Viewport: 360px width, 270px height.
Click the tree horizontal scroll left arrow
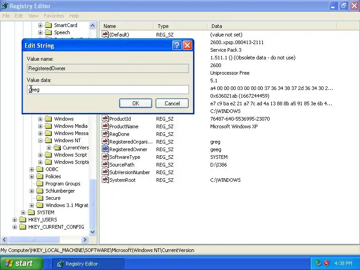4,240
